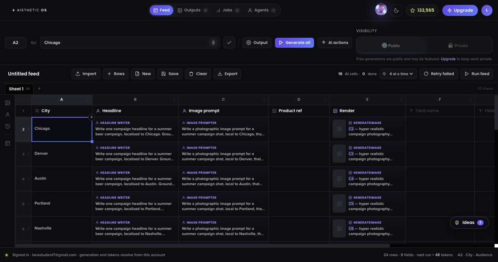This screenshot has width=498, height=262.
Task: Open the profile avatar labeled L
Action: pos(487,10)
